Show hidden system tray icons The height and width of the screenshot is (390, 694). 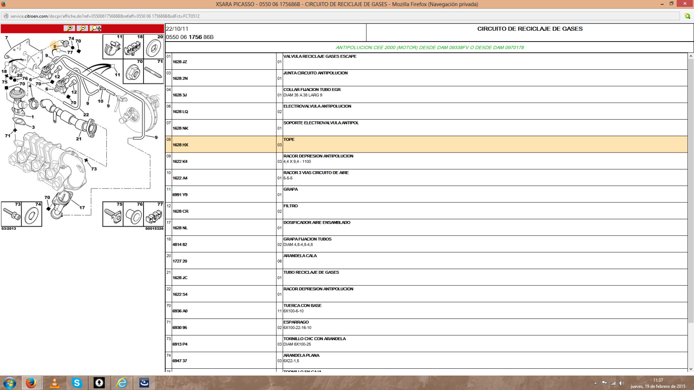pos(596,383)
